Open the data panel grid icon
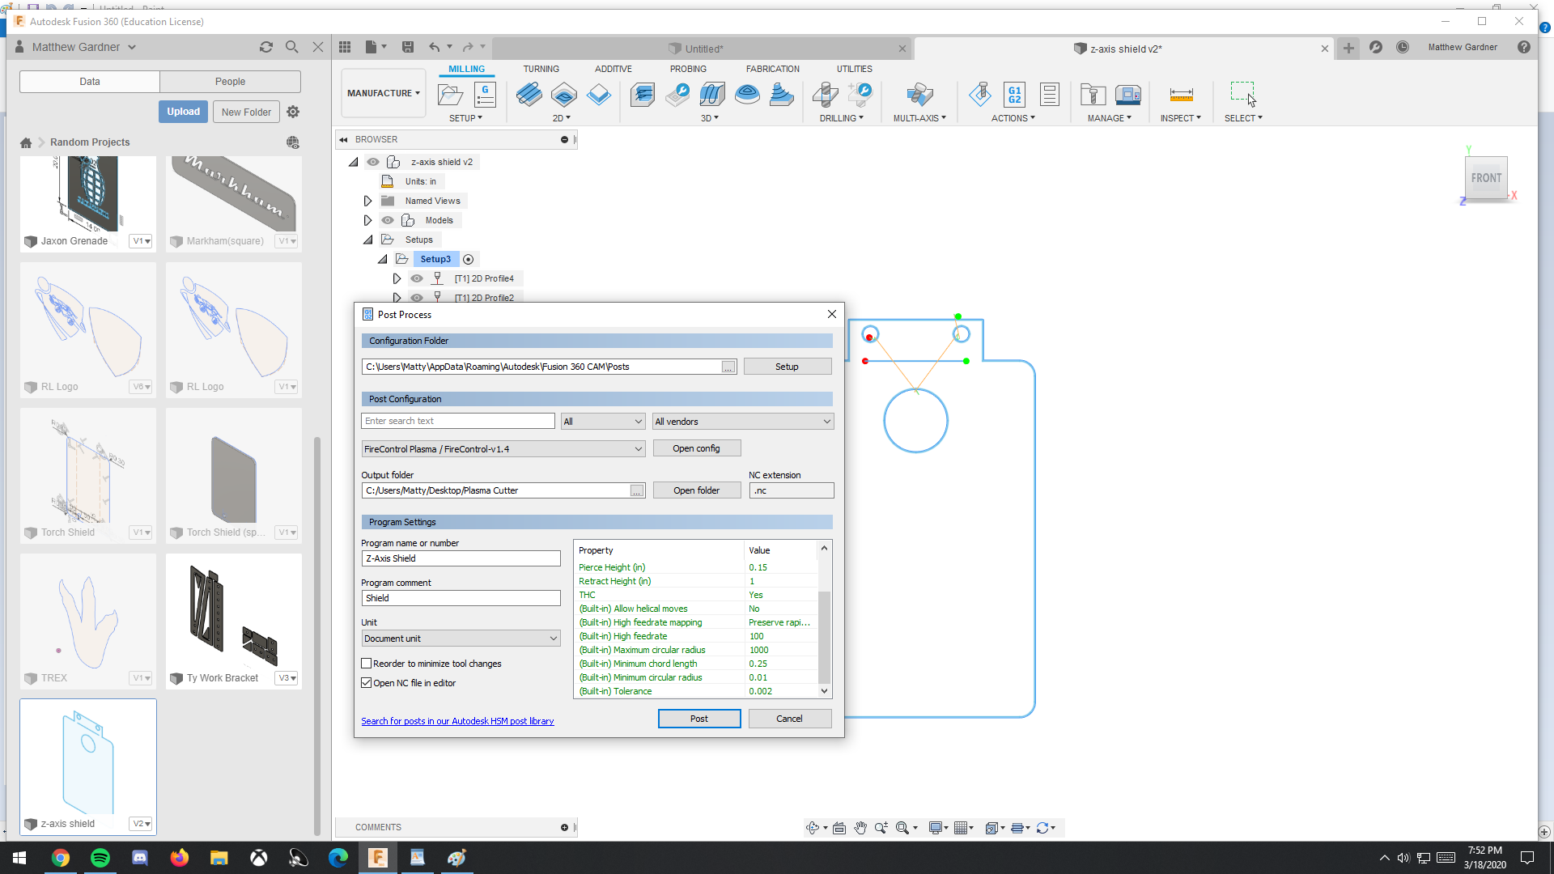Image resolution: width=1554 pixels, height=874 pixels. [345, 47]
